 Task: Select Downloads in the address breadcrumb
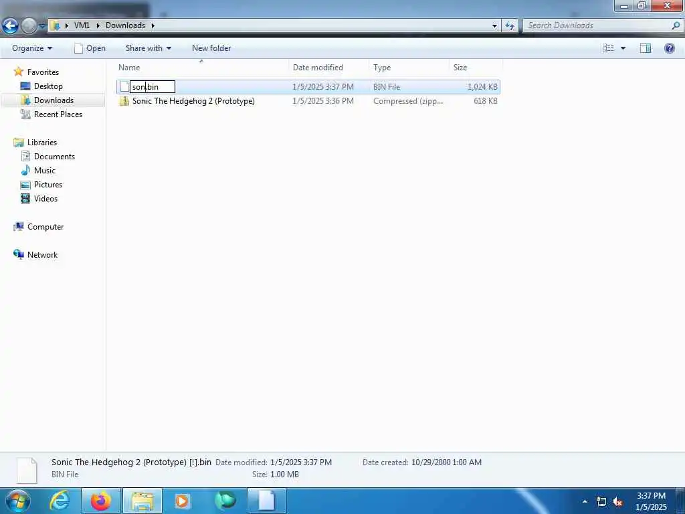coord(125,25)
